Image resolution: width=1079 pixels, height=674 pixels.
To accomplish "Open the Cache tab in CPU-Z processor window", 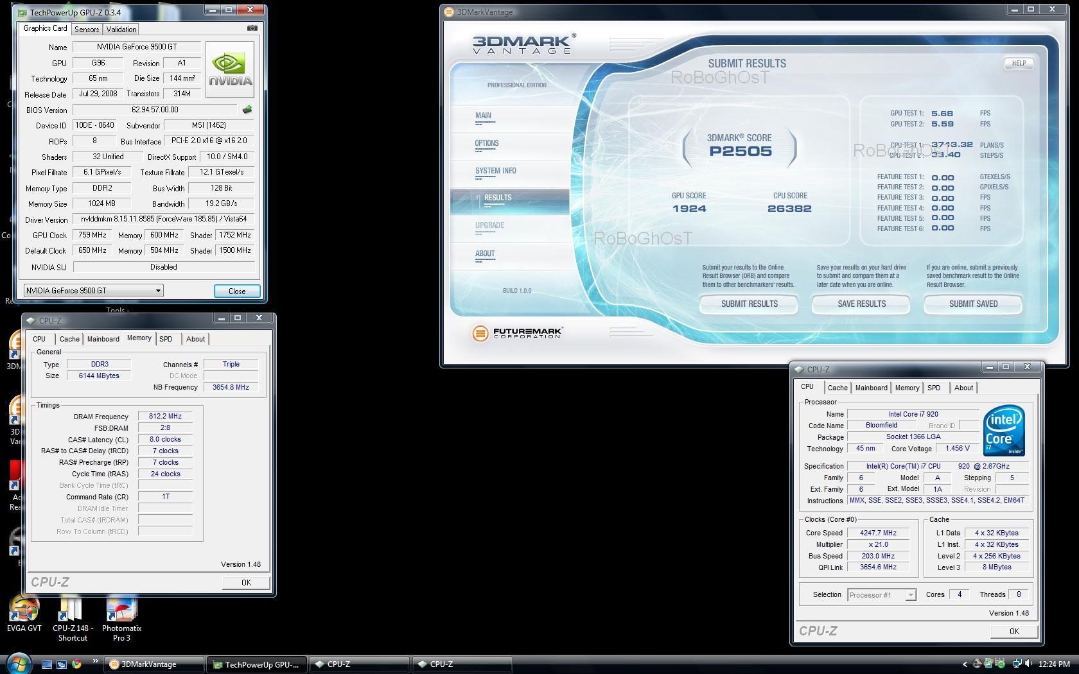I will tap(838, 388).
